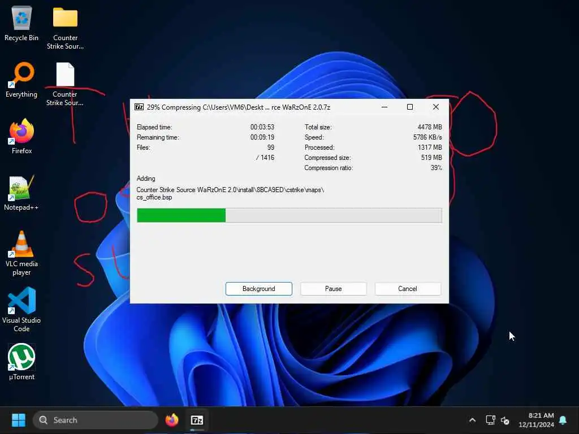The width and height of the screenshot is (579, 434).
Task: Click the processed value 1317 MB
Action: pos(430,147)
